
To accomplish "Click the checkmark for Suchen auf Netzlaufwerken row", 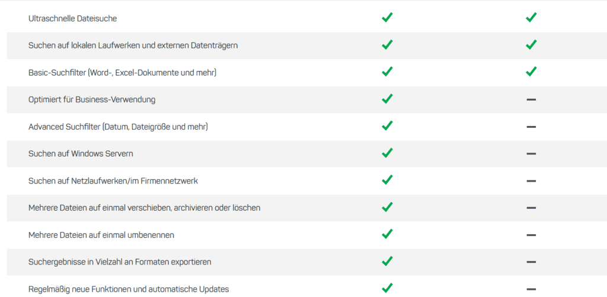I will click(x=387, y=180).
